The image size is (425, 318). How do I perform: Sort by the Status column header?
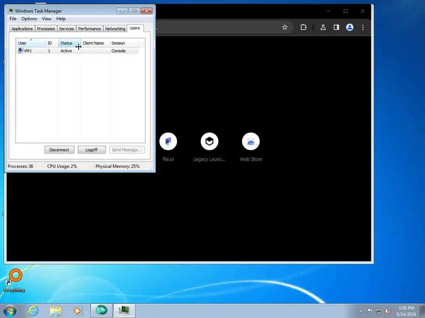(69, 43)
